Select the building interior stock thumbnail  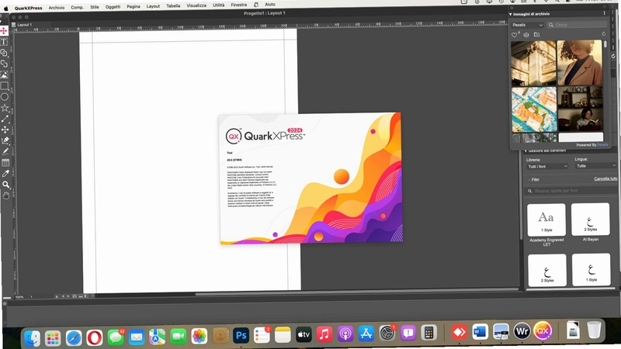tap(533, 63)
